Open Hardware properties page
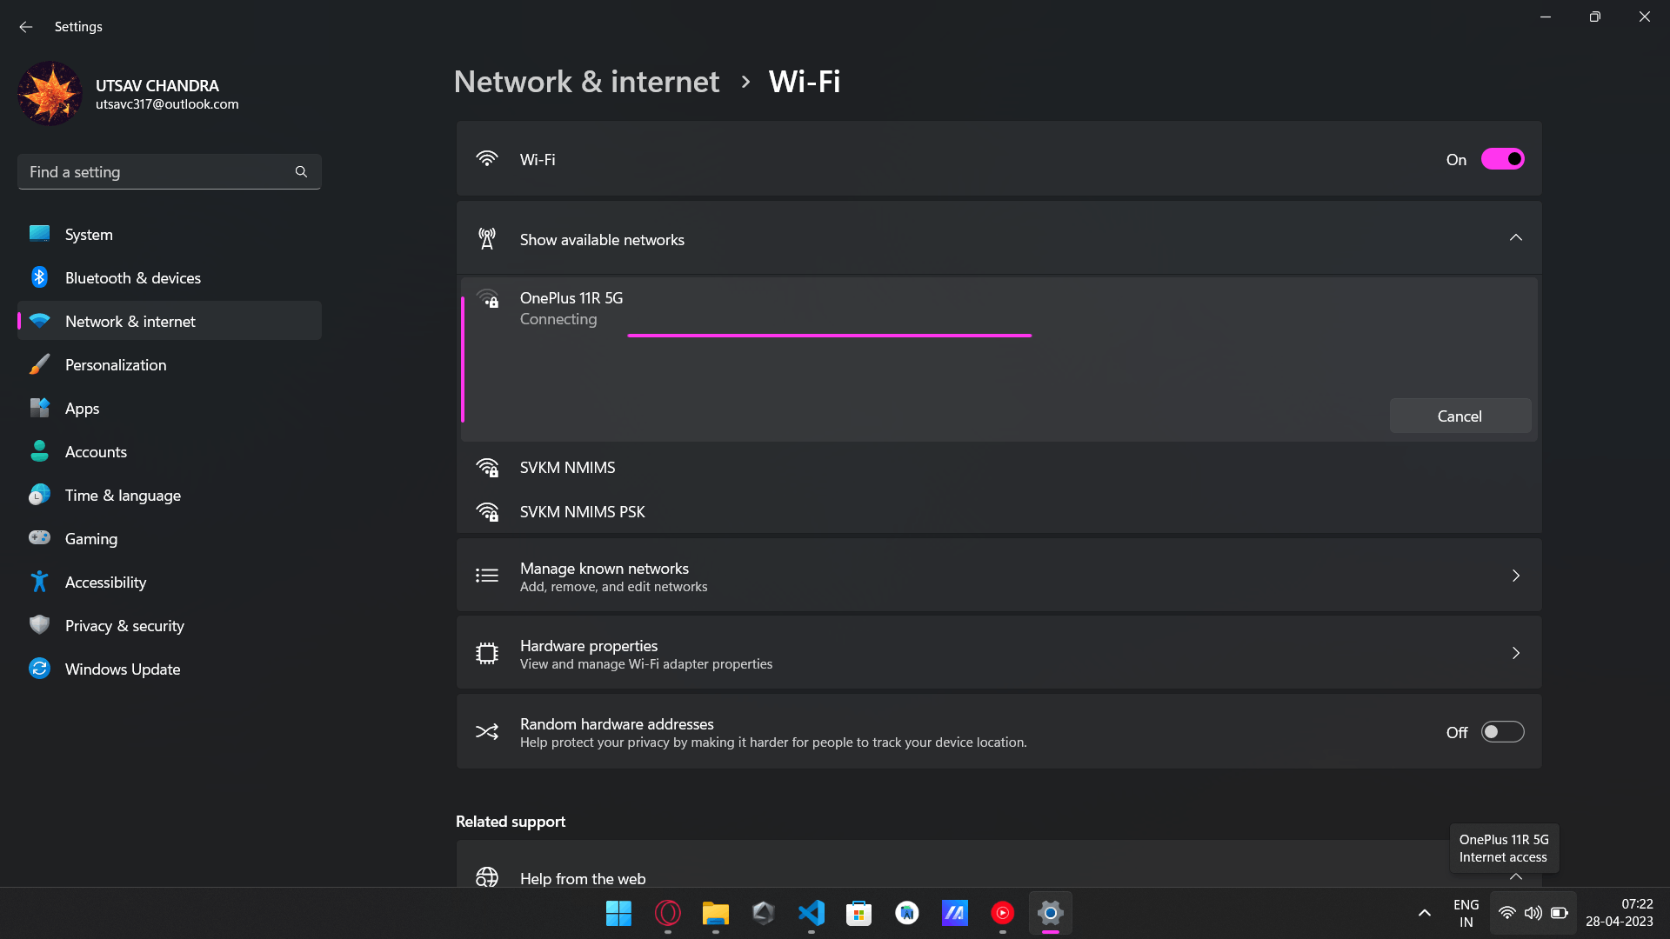Image resolution: width=1670 pixels, height=939 pixels. pos(999,653)
